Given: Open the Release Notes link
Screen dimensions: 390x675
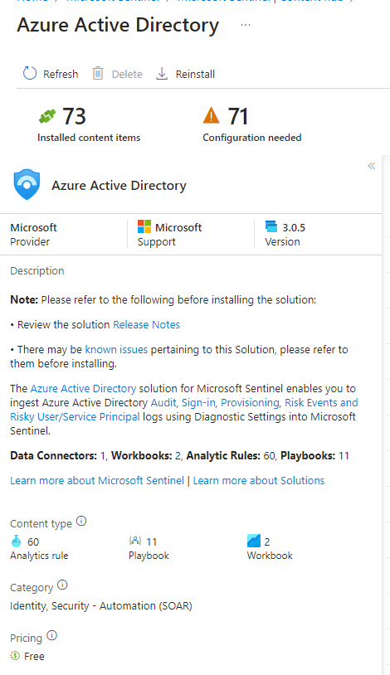Looking at the screenshot, I should coord(147,324).
